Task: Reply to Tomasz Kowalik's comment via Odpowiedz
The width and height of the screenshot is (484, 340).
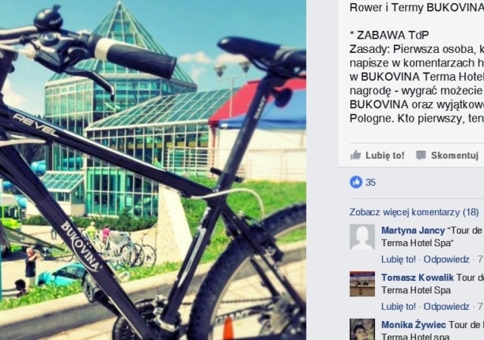Action: (x=446, y=307)
